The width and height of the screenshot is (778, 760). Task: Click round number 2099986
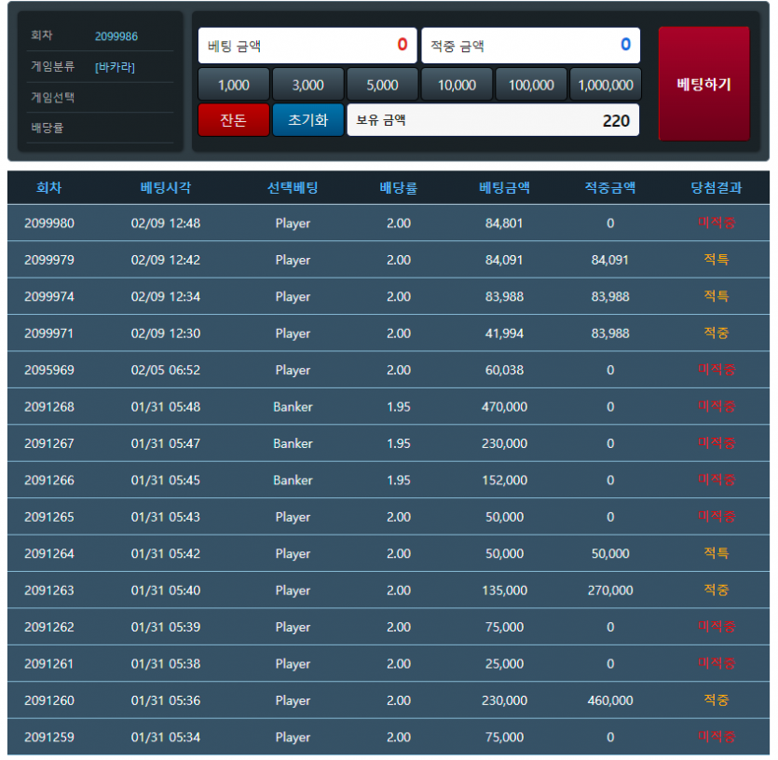(116, 36)
